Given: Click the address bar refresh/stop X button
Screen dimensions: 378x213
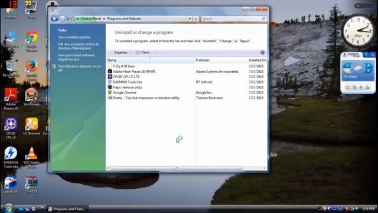Looking at the screenshot, I should coord(196,18).
